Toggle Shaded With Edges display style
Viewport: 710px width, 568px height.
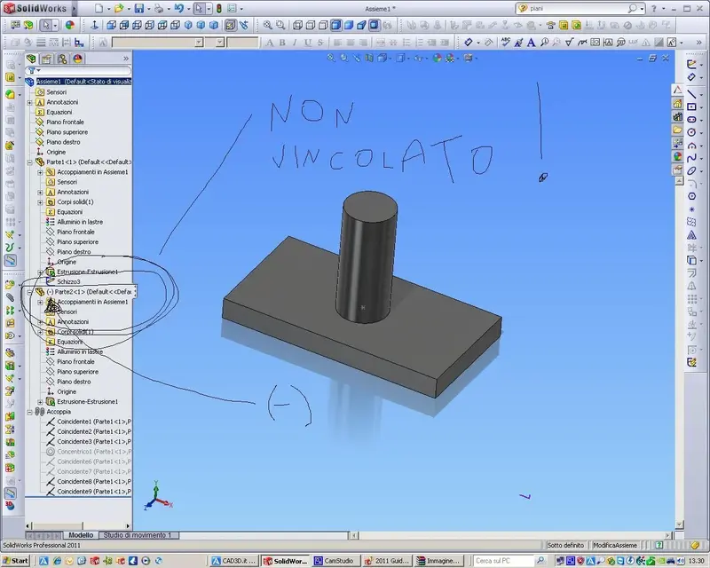336,26
